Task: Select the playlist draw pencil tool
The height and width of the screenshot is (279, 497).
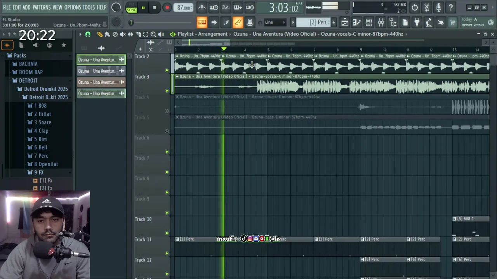Action: pyautogui.click(x=100, y=34)
